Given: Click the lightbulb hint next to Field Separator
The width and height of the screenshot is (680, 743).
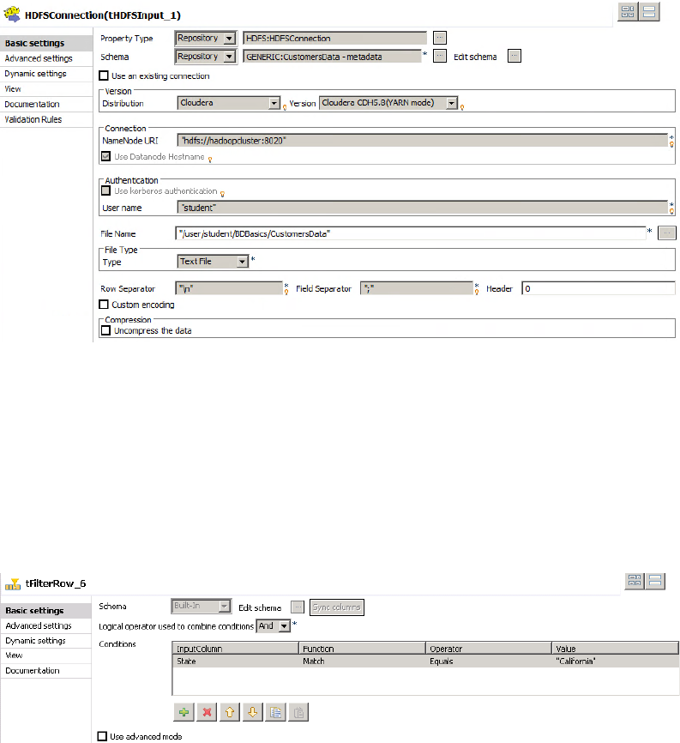Looking at the screenshot, I should tap(477, 292).
